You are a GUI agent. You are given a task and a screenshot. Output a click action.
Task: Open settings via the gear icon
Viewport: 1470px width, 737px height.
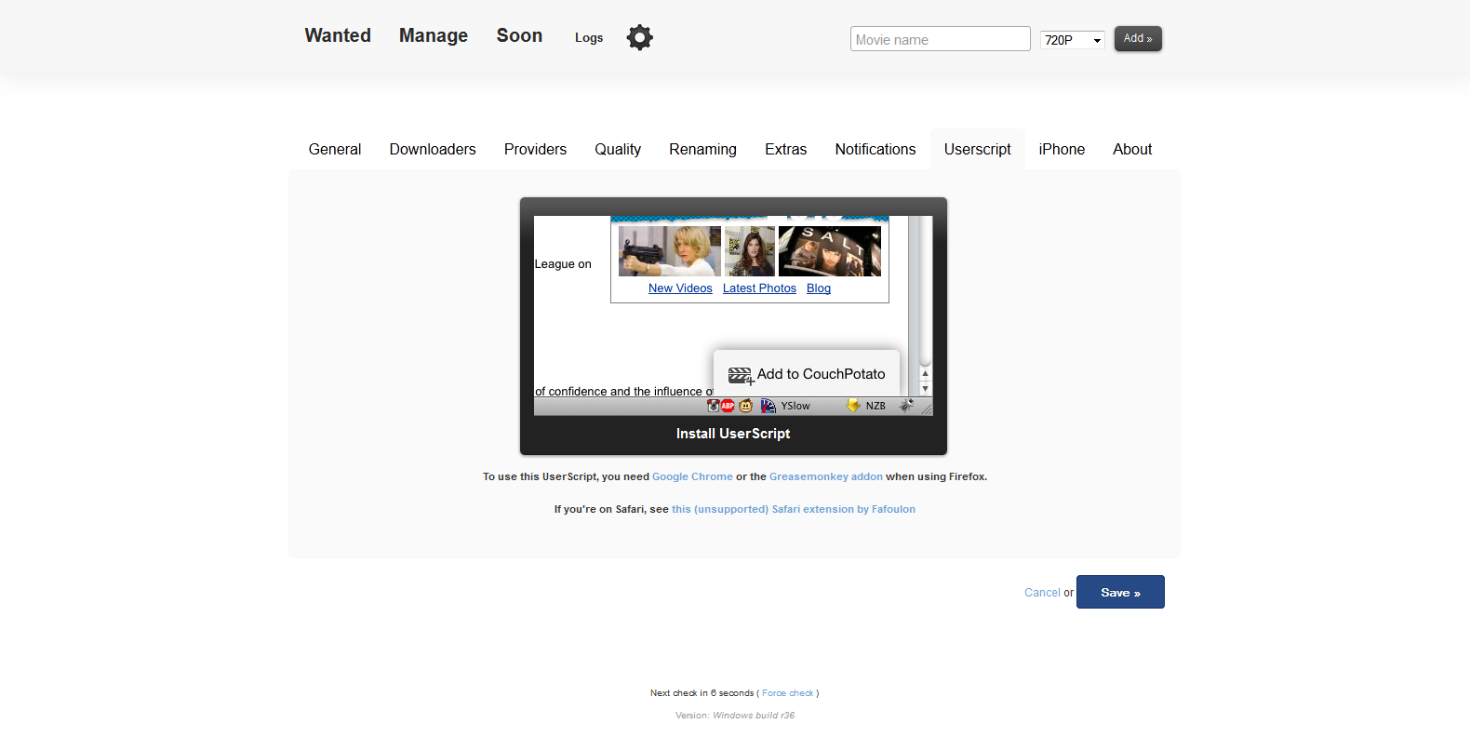pyautogui.click(x=640, y=37)
